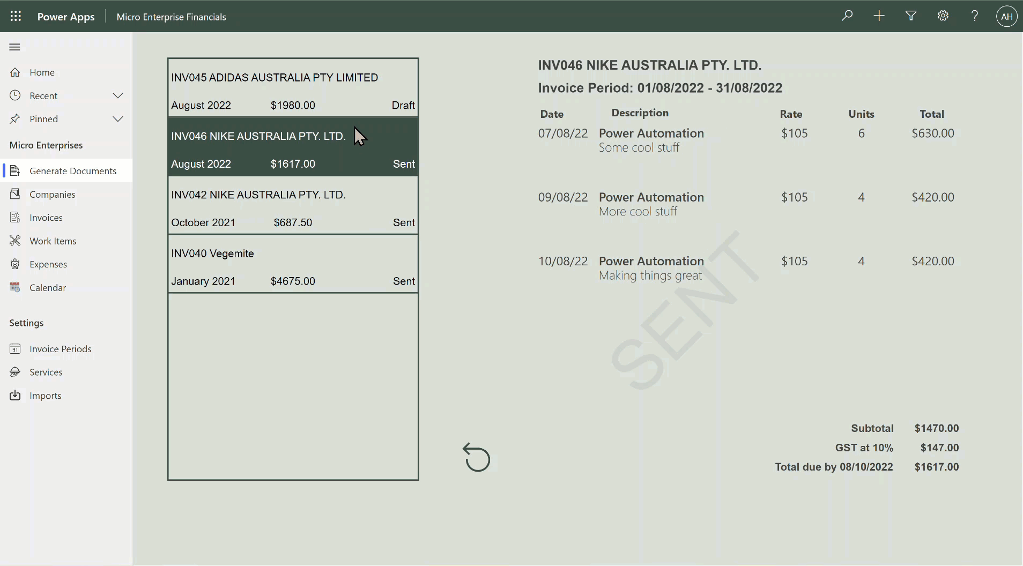The height and width of the screenshot is (566, 1023).
Task: Open Generate Documents page
Action: (66, 170)
